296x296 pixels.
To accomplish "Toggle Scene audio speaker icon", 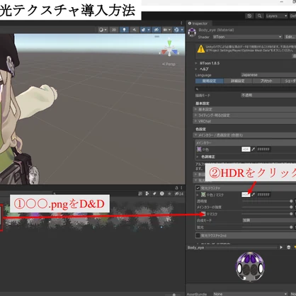I will coord(135,30).
